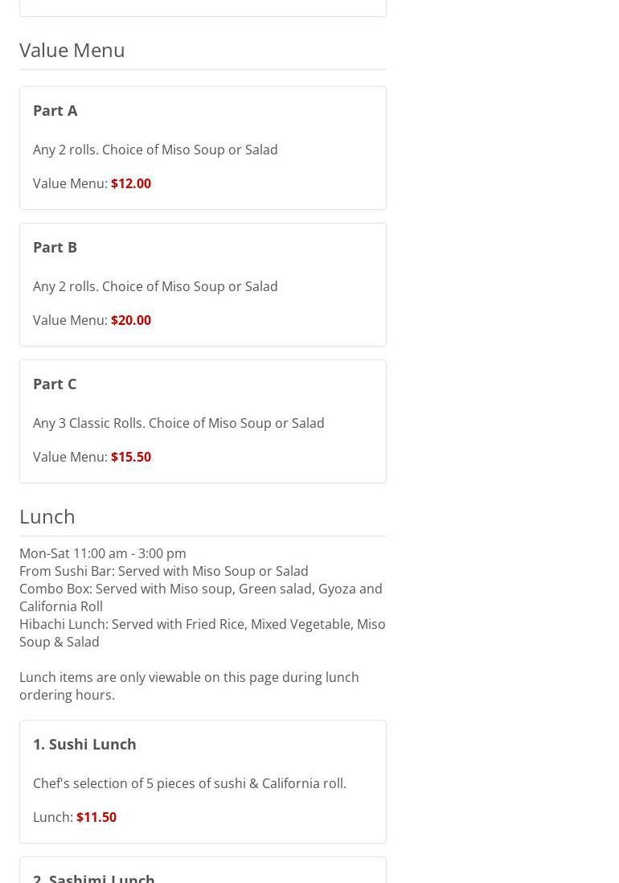The width and height of the screenshot is (619, 883).
Task: Click the Combo Box description line
Action: pyautogui.click(x=201, y=598)
